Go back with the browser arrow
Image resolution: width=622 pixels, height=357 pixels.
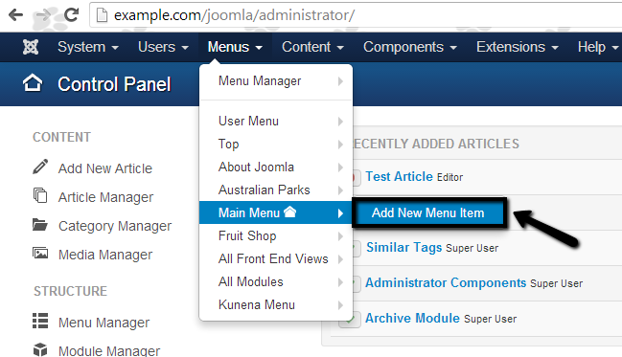(x=15, y=15)
